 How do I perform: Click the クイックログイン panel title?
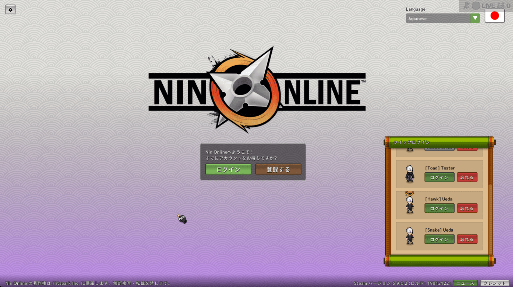(x=412, y=142)
